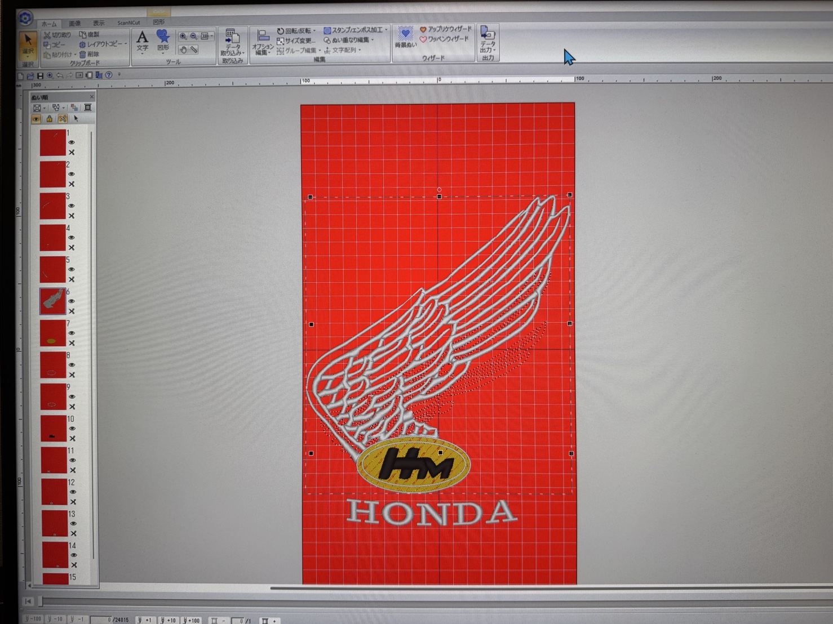The height and width of the screenshot is (624, 833).
Task: Toggle trim scissors on item 5
Action: click(x=72, y=279)
